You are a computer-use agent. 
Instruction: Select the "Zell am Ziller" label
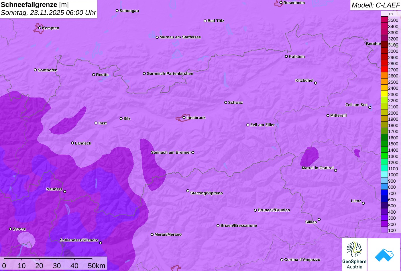click(x=262, y=125)
